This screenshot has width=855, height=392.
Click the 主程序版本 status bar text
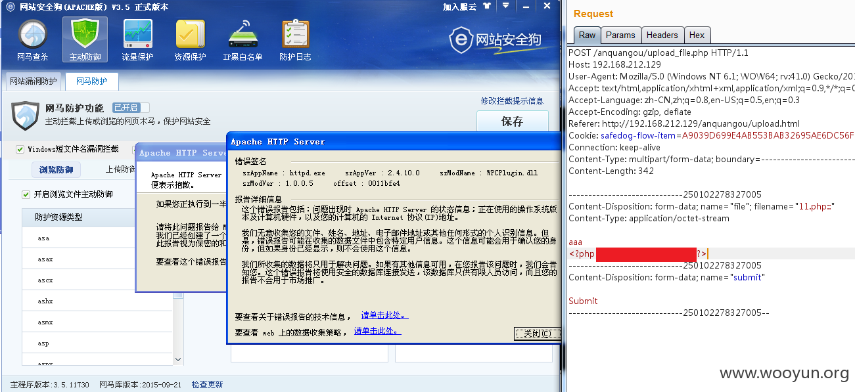(50, 384)
